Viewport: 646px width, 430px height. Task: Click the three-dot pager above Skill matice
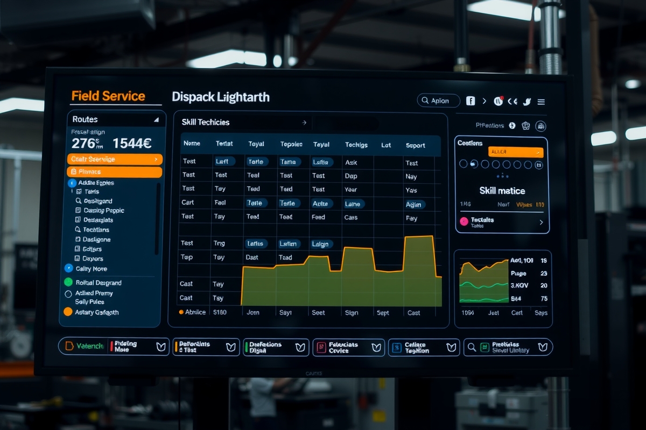coord(502,176)
